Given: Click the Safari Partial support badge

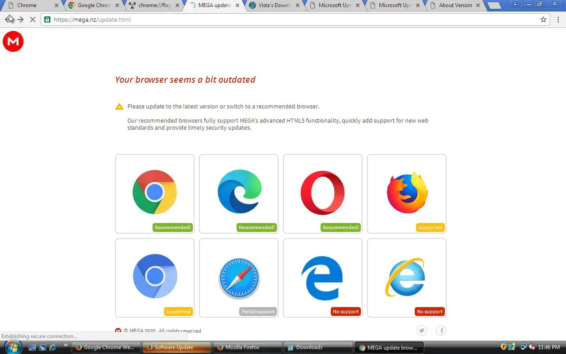Looking at the screenshot, I should [258, 312].
